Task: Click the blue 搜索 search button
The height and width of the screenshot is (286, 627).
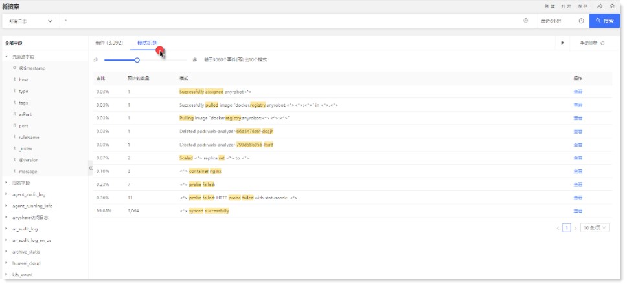Action: (604, 21)
